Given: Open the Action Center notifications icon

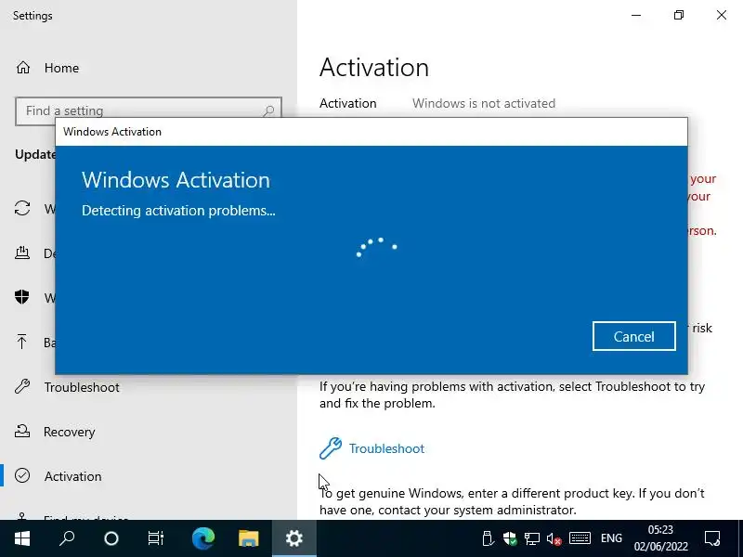Looking at the screenshot, I should click(x=712, y=538).
